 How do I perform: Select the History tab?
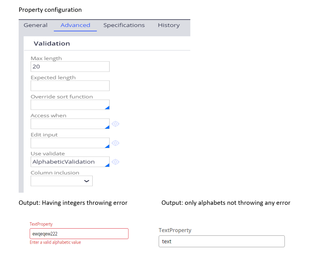(169, 25)
